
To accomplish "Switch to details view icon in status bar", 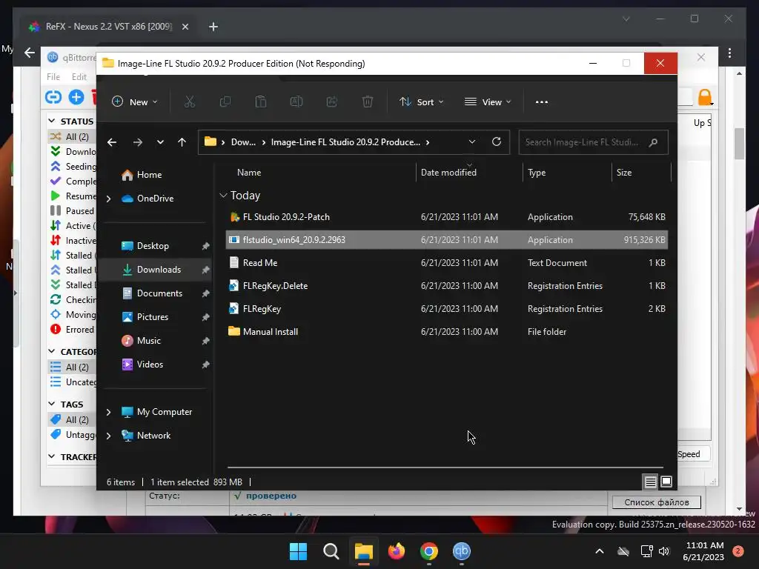I will click(650, 482).
